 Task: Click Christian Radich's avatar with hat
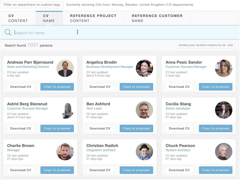[144, 151]
